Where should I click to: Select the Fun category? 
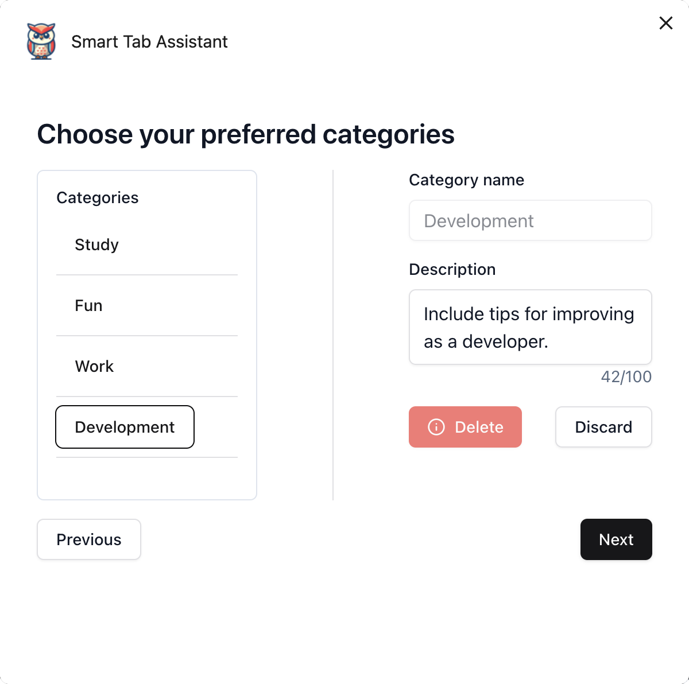147,305
